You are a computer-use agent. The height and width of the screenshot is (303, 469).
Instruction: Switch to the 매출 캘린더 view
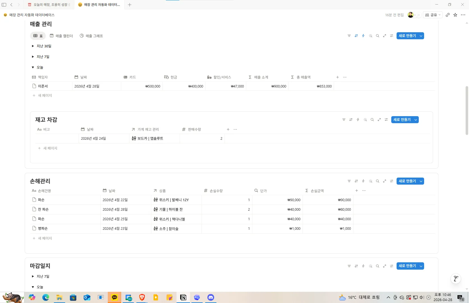61,36
